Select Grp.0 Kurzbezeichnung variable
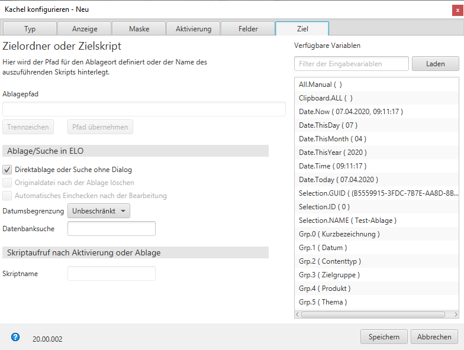 pyautogui.click(x=376, y=234)
